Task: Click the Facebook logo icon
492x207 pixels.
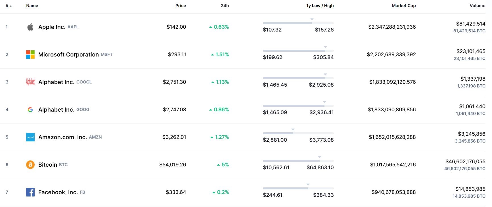Action: [30, 192]
